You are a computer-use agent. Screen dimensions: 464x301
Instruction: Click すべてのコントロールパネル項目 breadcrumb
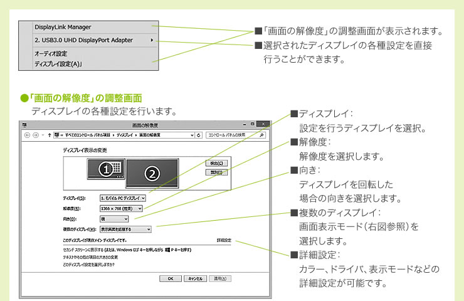tap(87, 135)
